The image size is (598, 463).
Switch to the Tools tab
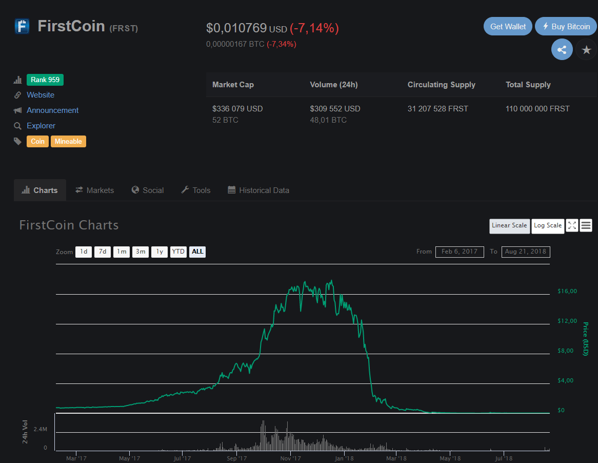pyautogui.click(x=195, y=190)
